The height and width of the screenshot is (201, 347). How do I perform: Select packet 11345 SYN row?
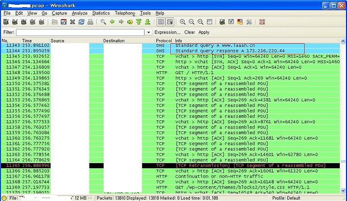tap(171, 56)
